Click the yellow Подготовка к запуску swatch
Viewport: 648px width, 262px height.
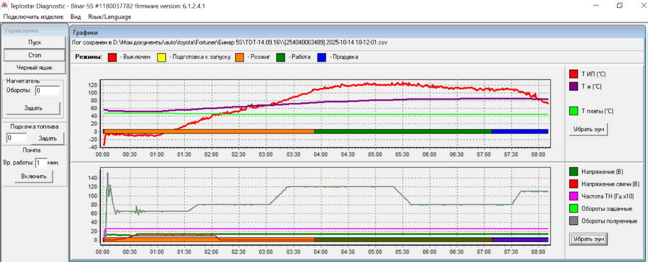point(162,57)
